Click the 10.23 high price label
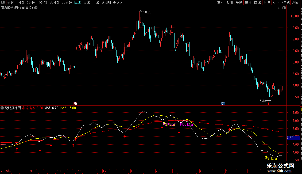 click(x=147, y=12)
